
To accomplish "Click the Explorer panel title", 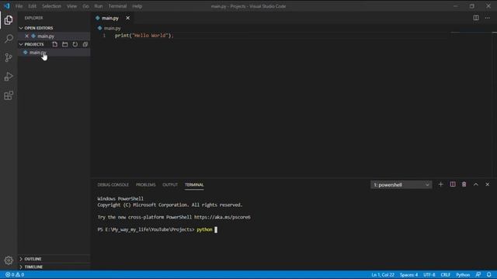I will click(33, 18).
